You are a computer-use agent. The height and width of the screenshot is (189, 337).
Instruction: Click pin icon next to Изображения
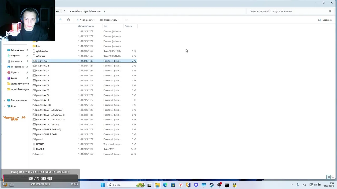click(x=27, y=67)
